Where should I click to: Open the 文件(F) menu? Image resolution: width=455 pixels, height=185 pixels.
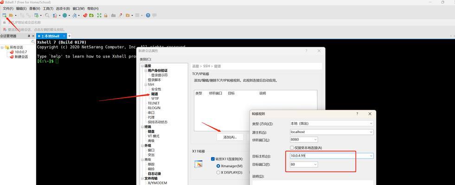click(8, 9)
